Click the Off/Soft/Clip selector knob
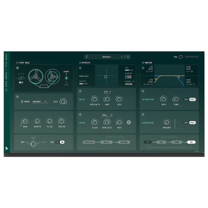Screen dimensions: 208x208 click(33, 144)
